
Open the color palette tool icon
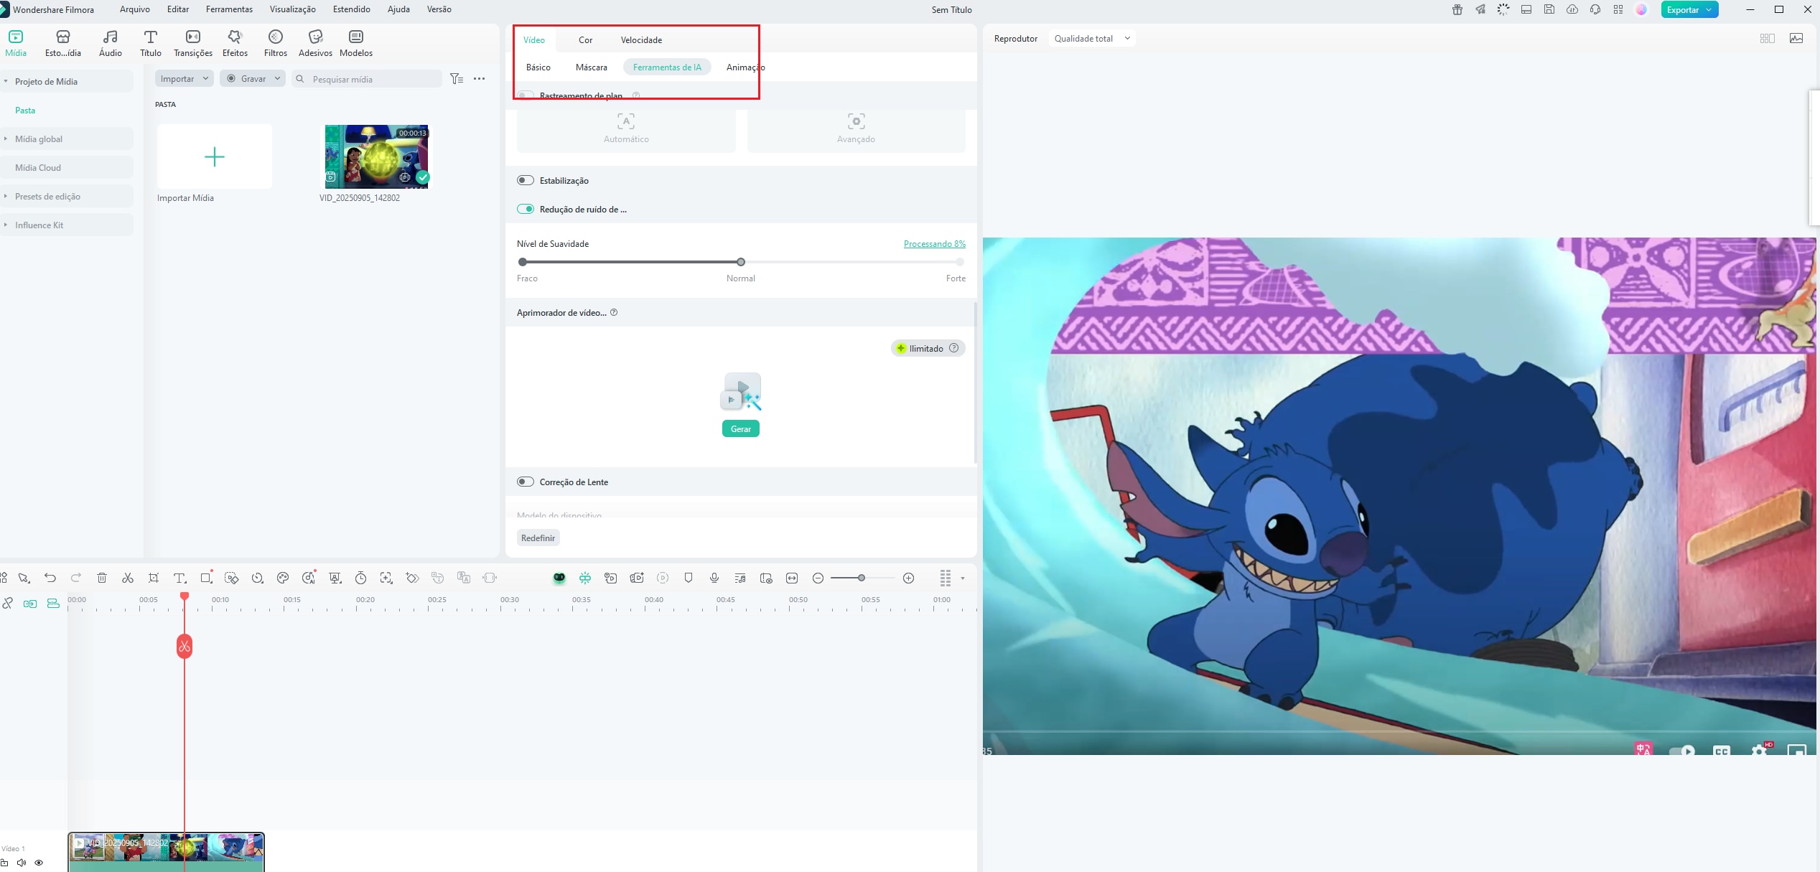pos(283,578)
